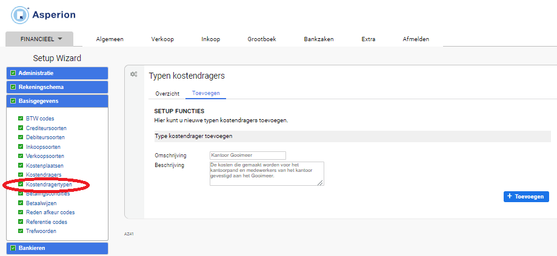This screenshot has width=557, height=256.
Task: Click the Type kostendrager toevoegen header
Action: 352,136
